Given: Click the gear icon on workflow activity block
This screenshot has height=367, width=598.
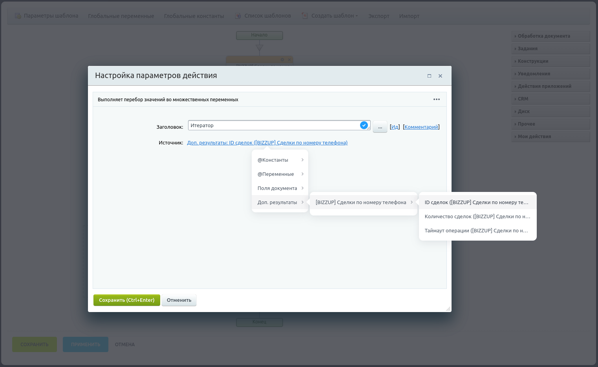Looking at the screenshot, I should tap(282, 60).
